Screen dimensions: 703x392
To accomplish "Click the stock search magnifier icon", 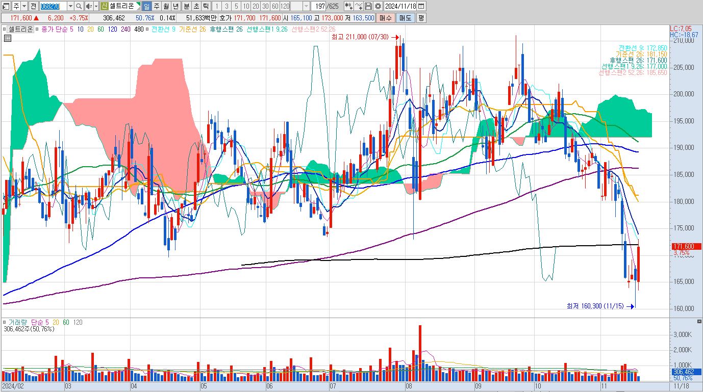I will click(79, 6).
